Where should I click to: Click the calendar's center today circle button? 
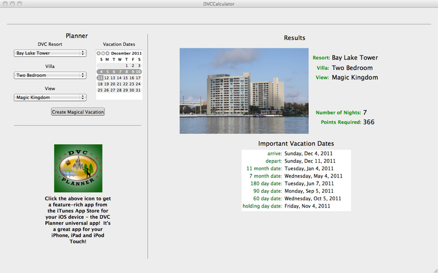[x=103, y=53]
